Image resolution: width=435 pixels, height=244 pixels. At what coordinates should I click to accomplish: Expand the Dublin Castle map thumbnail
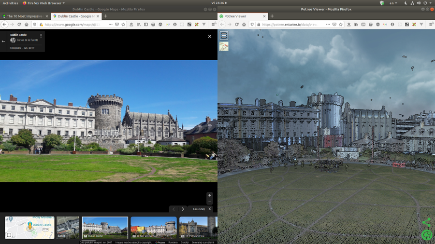pos(9,235)
